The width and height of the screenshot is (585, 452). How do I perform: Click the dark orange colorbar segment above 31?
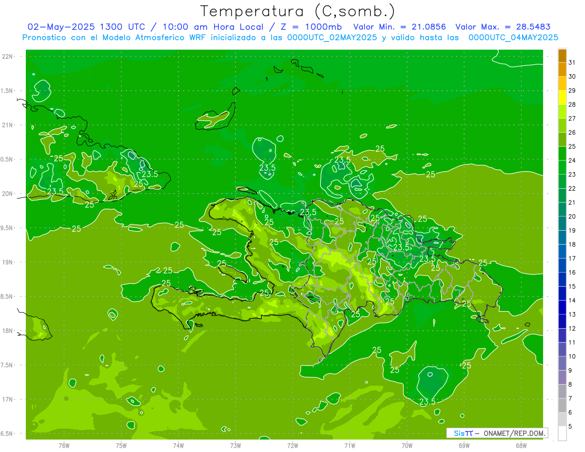pyautogui.click(x=562, y=56)
